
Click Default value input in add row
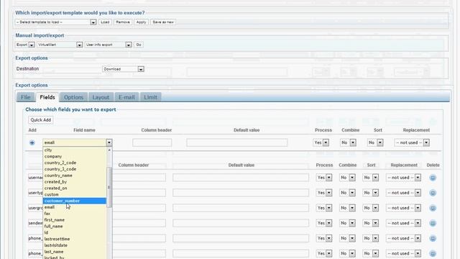click(x=236, y=142)
